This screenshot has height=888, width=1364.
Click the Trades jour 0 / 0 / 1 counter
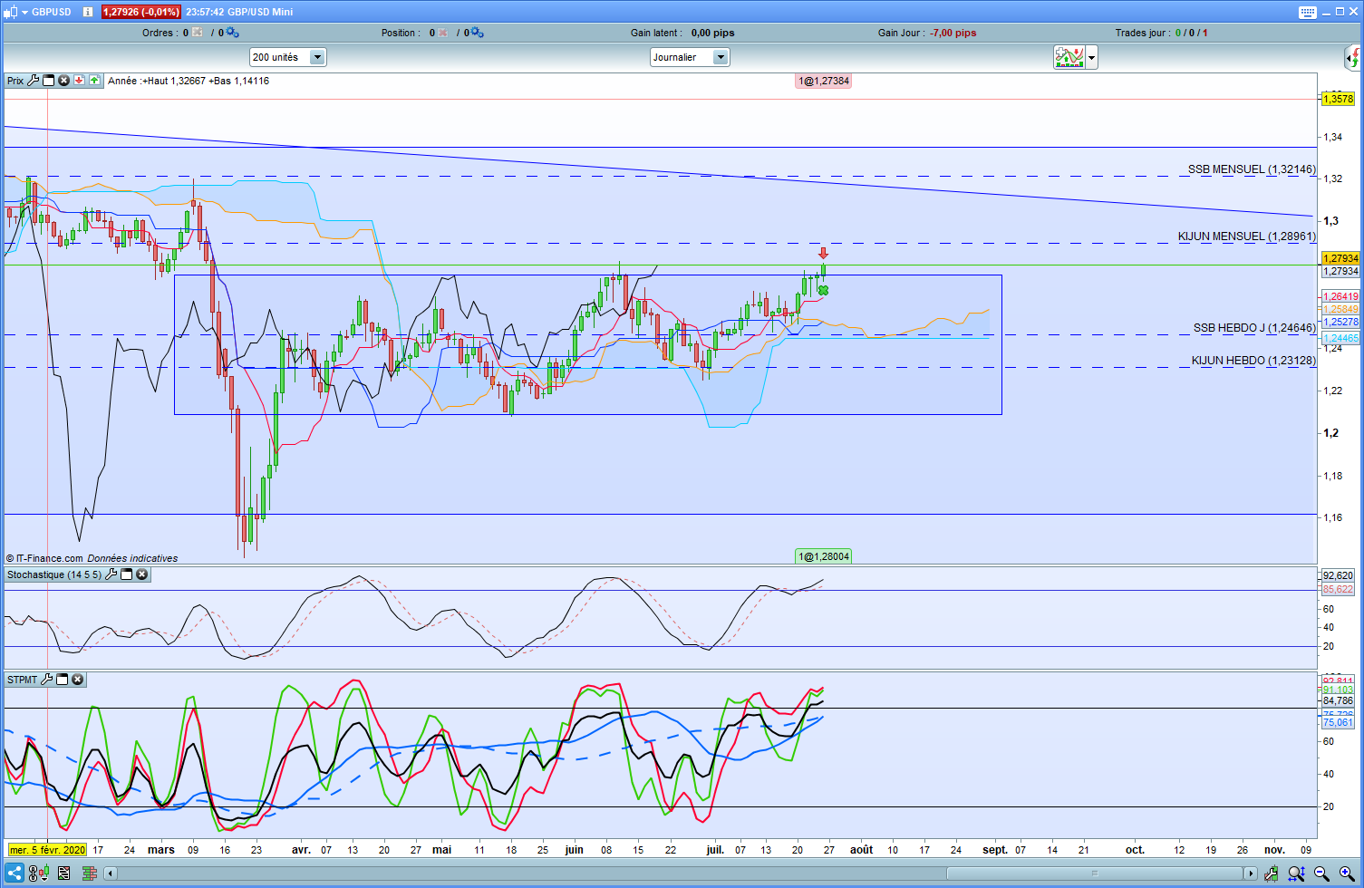coord(1192,33)
